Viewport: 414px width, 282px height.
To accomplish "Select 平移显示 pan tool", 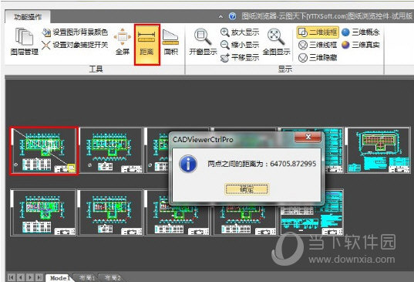I will [x=240, y=57].
